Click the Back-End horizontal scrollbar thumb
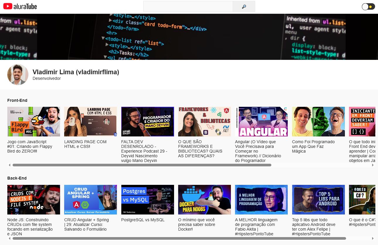 (x=179, y=239)
